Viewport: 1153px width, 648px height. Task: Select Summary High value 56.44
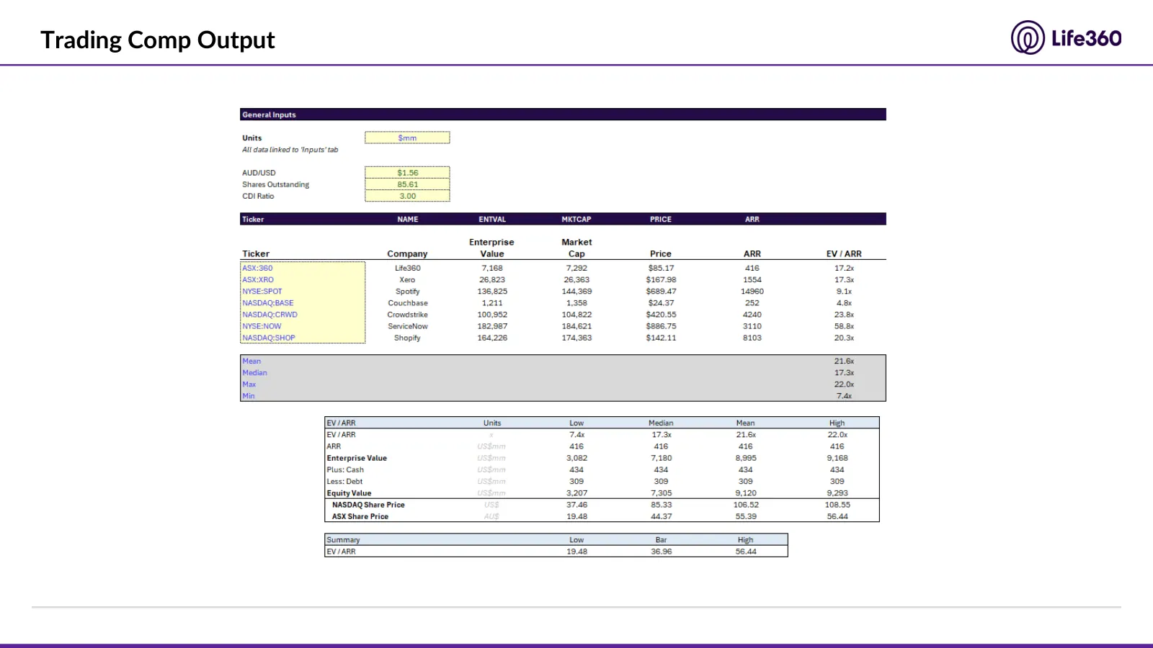coord(745,552)
